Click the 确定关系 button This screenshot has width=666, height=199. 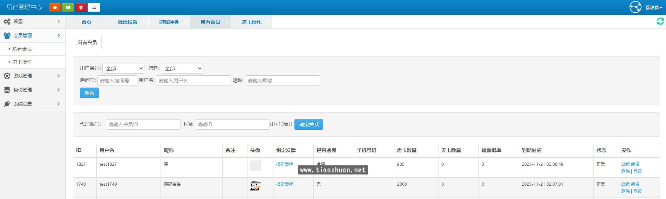[x=308, y=124]
